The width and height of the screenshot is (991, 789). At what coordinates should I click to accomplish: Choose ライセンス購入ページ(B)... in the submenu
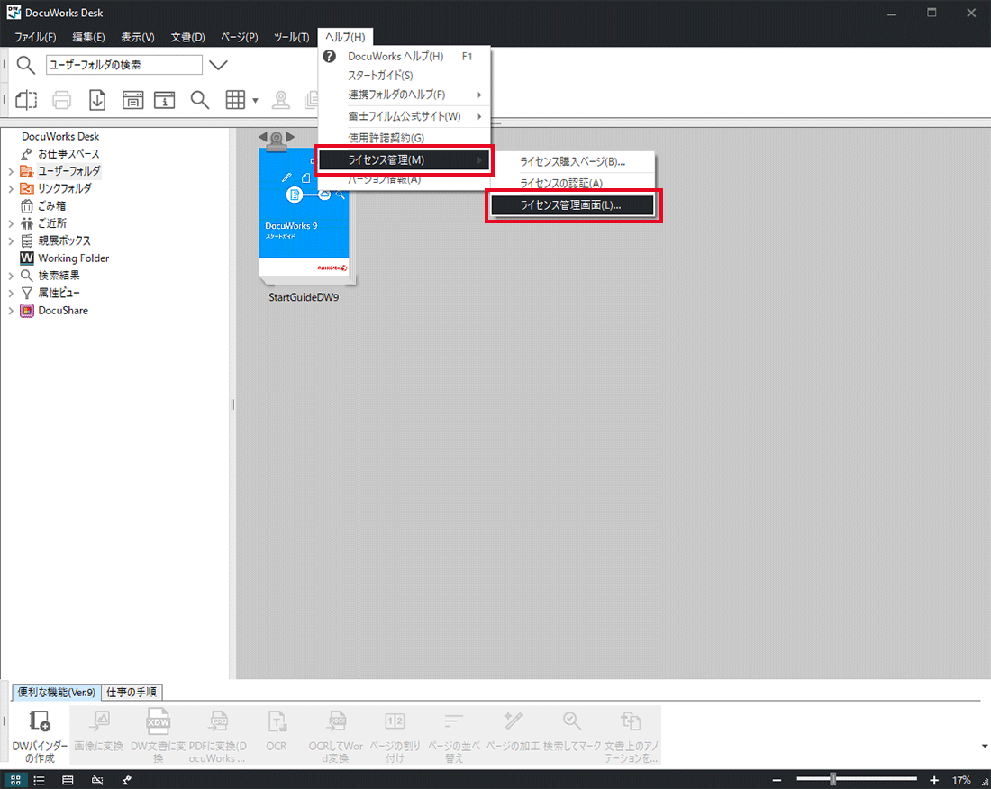pyautogui.click(x=573, y=162)
